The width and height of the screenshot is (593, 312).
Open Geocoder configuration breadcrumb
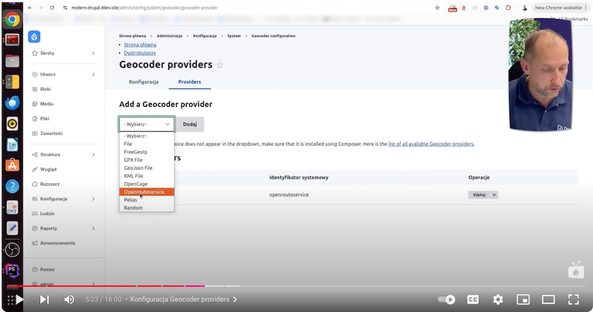coord(274,36)
